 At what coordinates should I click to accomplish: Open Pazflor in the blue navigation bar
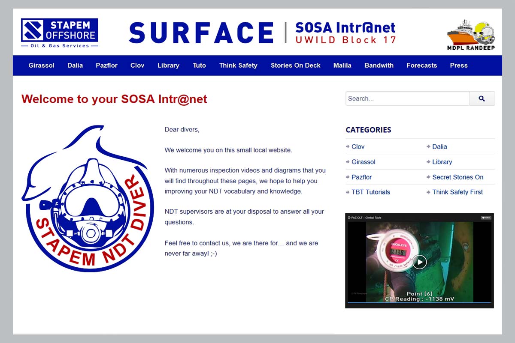pyautogui.click(x=106, y=66)
